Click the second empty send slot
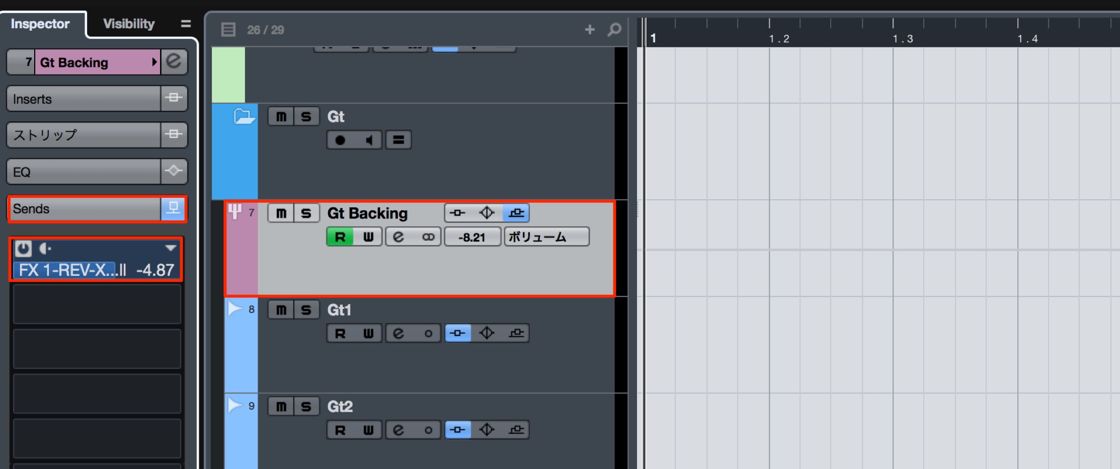The width and height of the screenshot is (1120, 469). coord(97,349)
